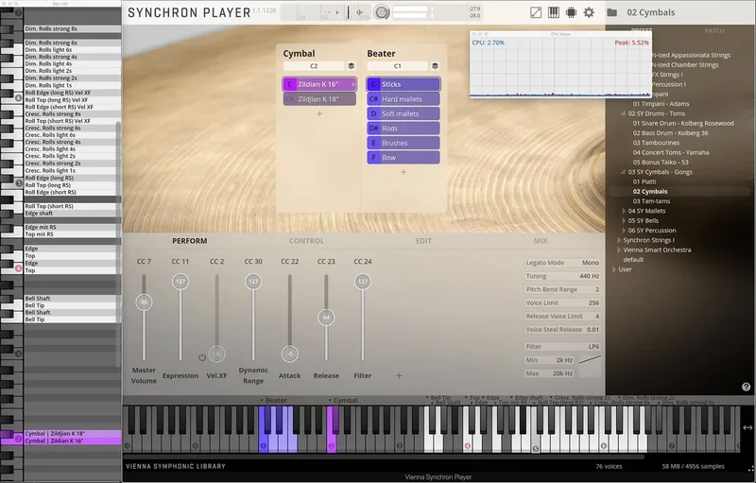Click the Voice Limit 256 field

[562, 302]
